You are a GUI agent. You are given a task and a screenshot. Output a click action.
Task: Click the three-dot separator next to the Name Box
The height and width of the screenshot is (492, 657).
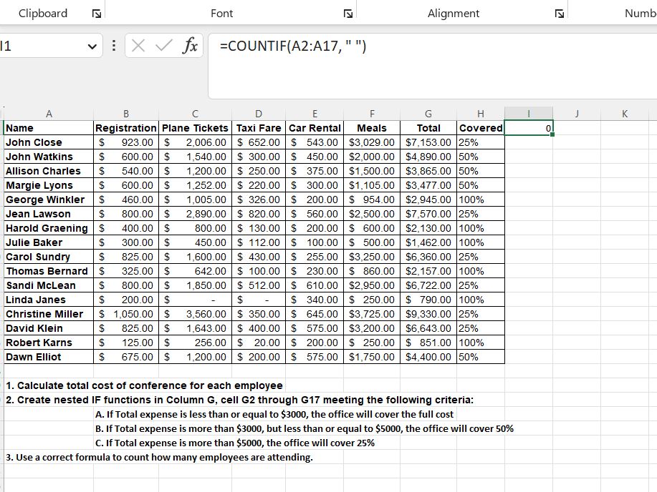[113, 45]
